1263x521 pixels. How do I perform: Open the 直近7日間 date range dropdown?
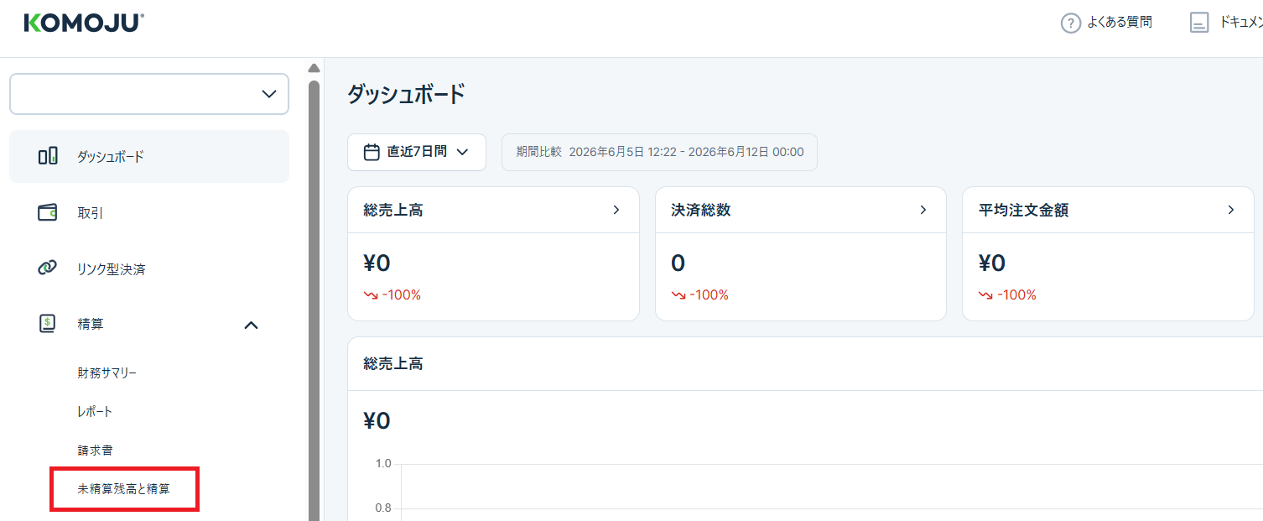417,152
